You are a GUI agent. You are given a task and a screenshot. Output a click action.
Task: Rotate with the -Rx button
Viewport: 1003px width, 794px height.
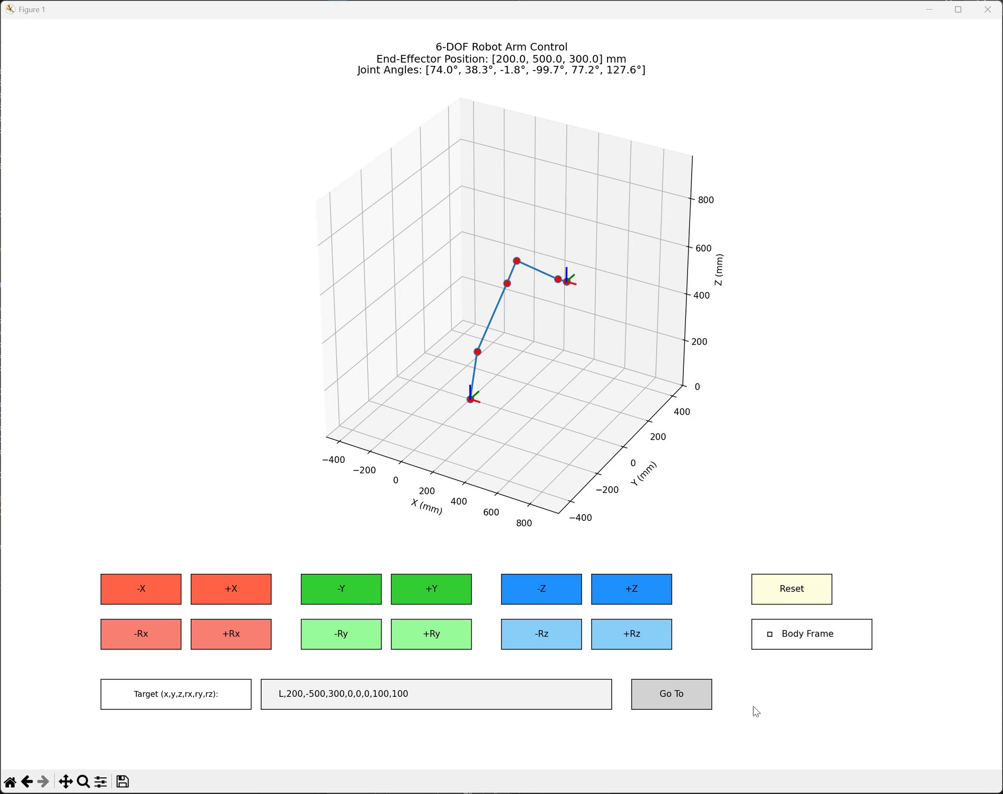pos(141,634)
